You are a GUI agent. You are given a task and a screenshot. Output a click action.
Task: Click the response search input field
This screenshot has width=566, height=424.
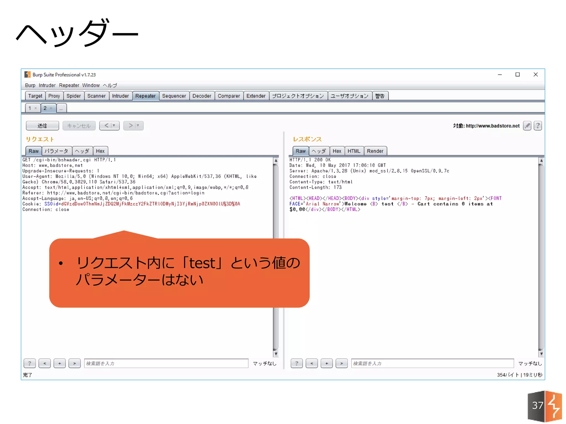pyautogui.click(x=433, y=363)
